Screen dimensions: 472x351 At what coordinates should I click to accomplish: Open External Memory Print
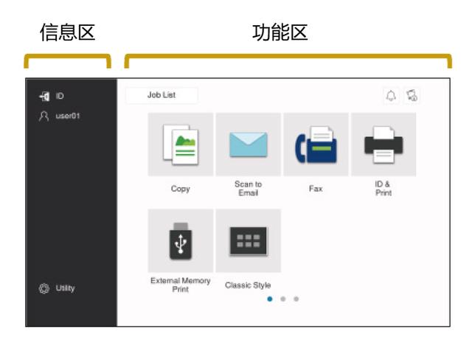point(181,240)
